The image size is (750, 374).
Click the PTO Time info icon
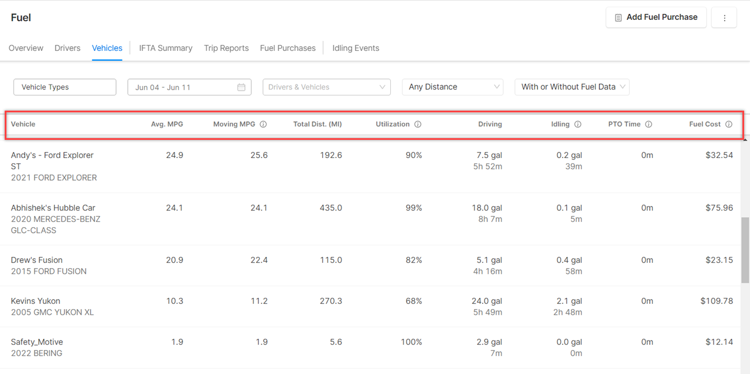[x=649, y=124]
